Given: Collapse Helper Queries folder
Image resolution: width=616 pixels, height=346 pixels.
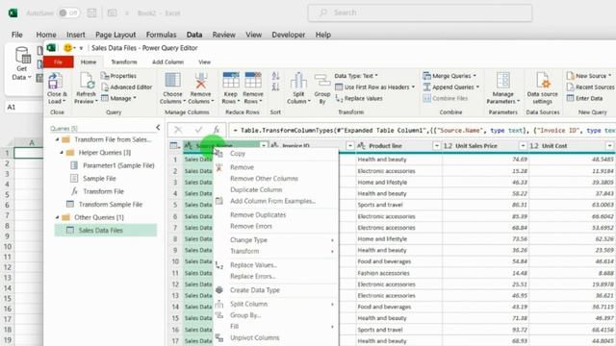Looking at the screenshot, I should click(62, 153).
